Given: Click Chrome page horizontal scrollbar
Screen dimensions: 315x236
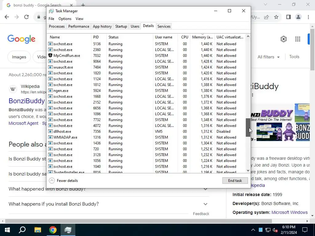Looking at the screenshot, I should 138,221.
